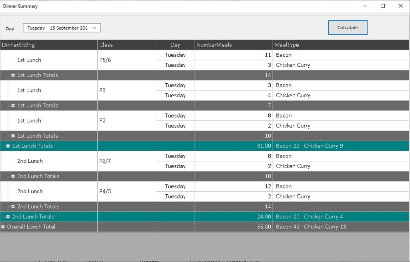410x262 pixels.
Task: Select the P5/6 class cell
Action: pyautogui.click(x=127, y=60)
